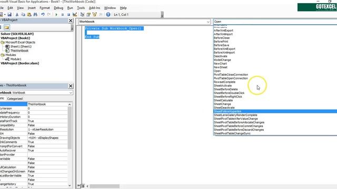Expand the Properties object selector dropdown
The height and width of the screenshot is (189, 337).
(71, 93)
